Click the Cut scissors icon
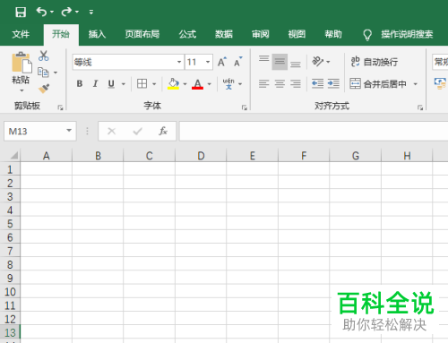The image size is (448, 343). coord(44,56)
